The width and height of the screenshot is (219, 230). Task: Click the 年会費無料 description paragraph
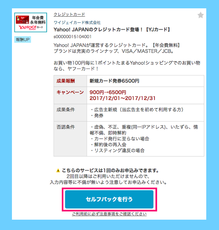pyautogui.click(x=117, y=48)
